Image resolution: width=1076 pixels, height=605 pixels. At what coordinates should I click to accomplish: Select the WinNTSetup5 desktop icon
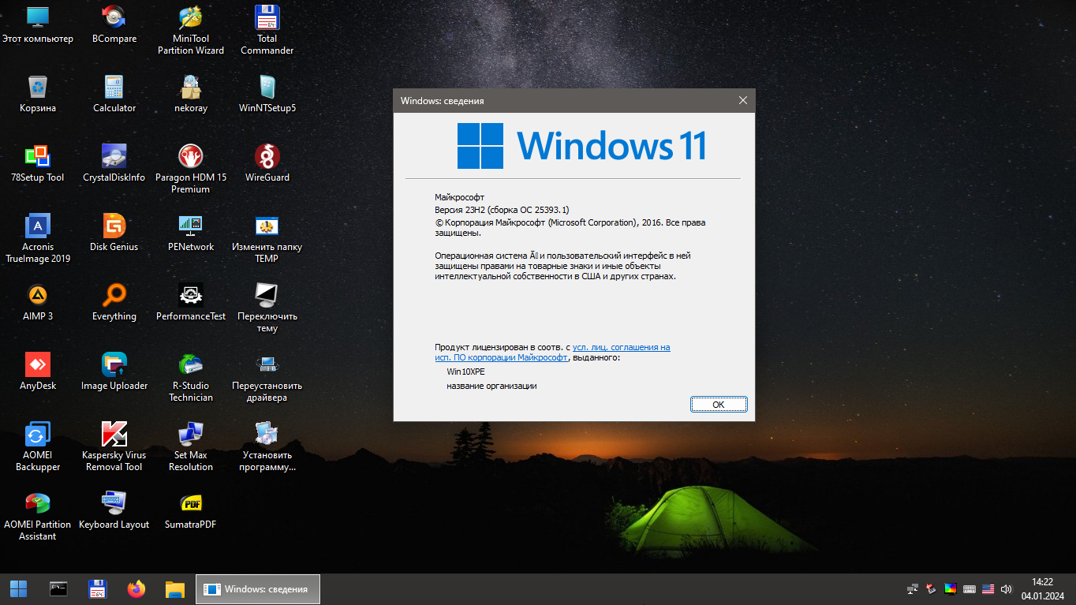click(x=267, y=95)
